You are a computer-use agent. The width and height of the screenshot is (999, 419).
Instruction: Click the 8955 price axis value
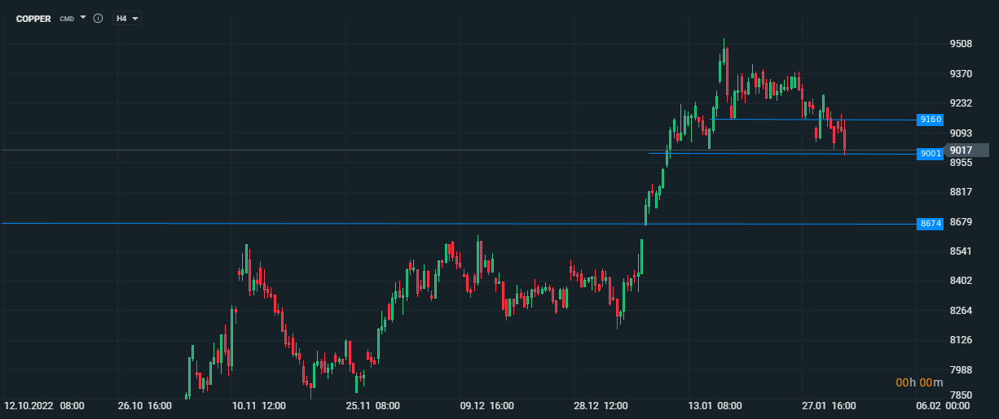961,163
